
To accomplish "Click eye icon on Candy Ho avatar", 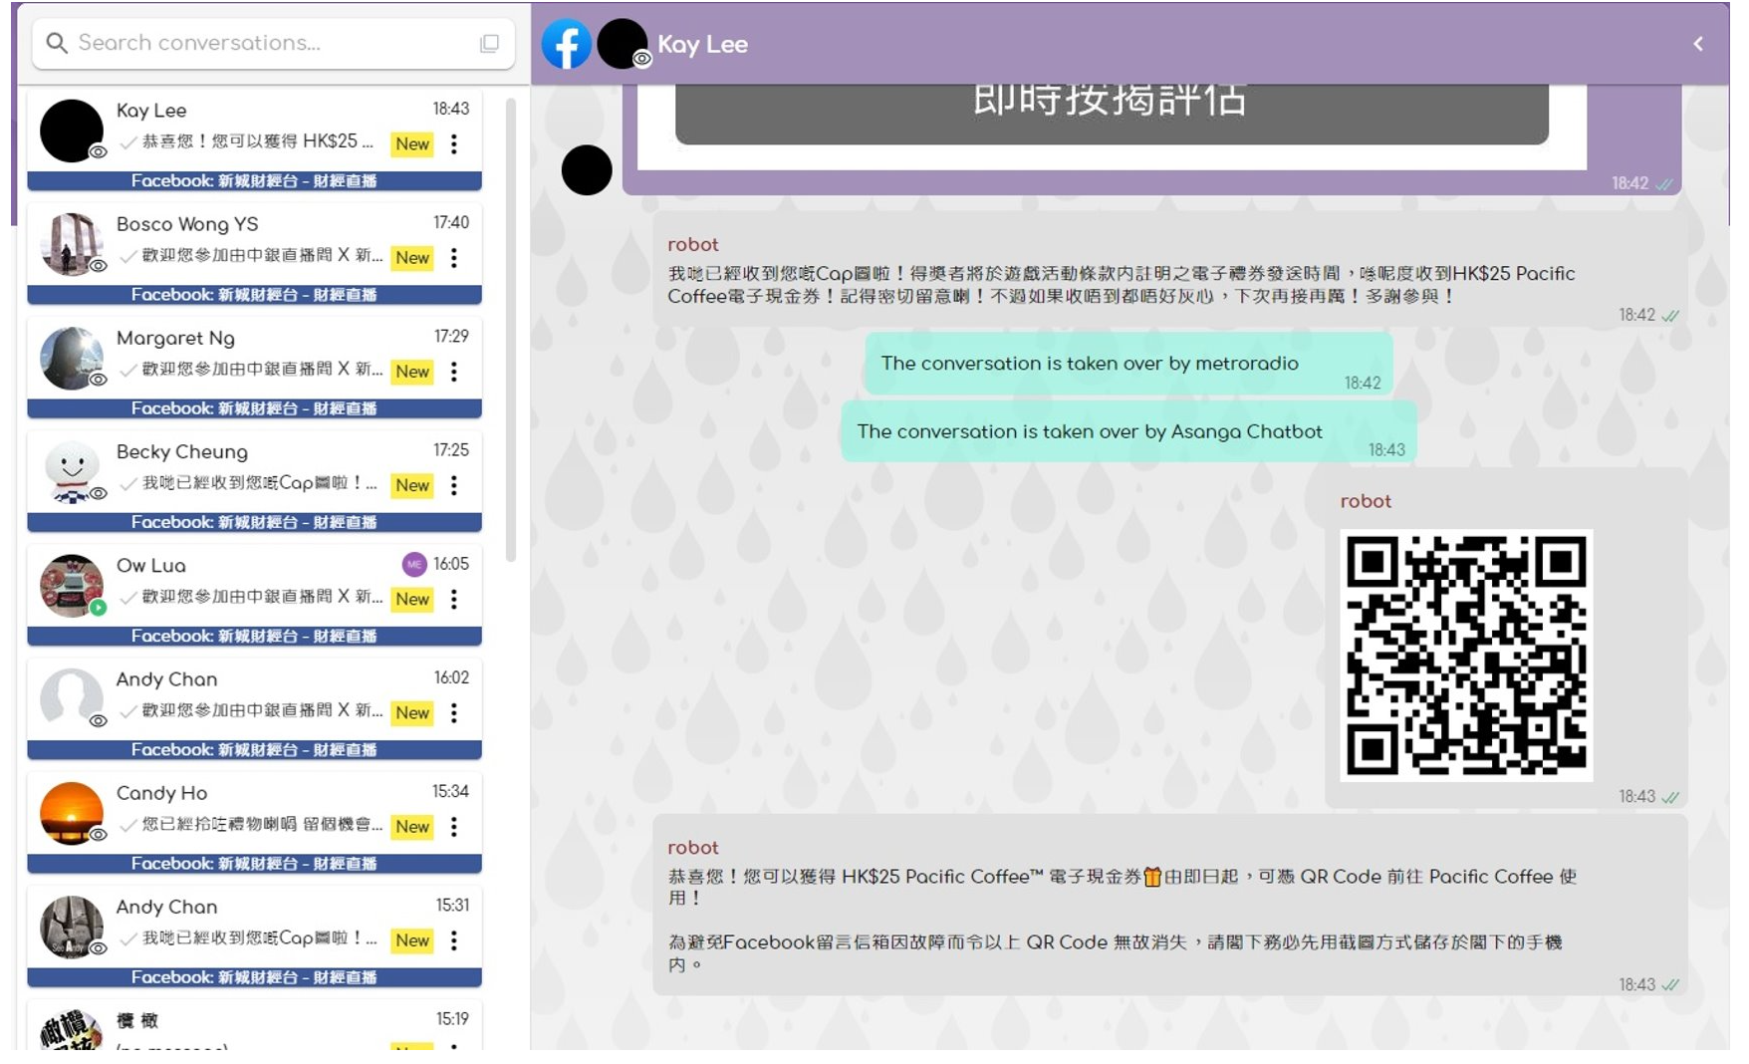I will click(99, 835).
